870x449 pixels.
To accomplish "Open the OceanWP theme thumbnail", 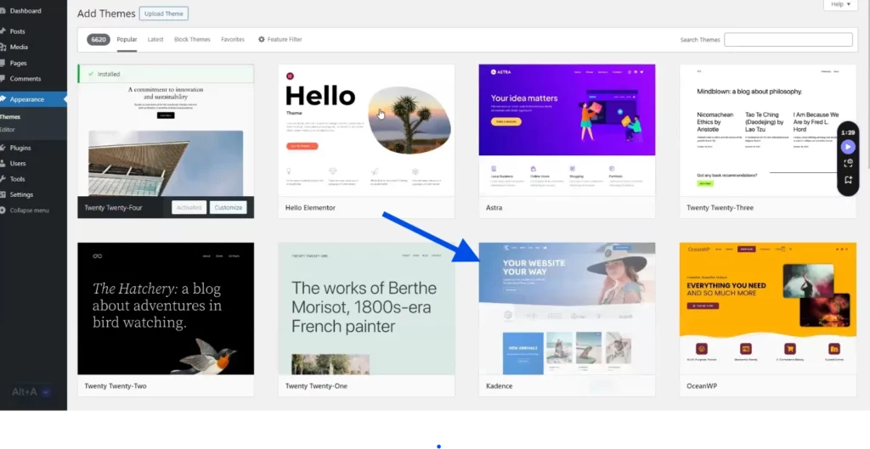I will point(768,308).
